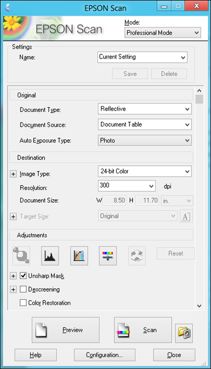Open the Document Type dropdown
This screenshot has height=369, width=211.
145,109
